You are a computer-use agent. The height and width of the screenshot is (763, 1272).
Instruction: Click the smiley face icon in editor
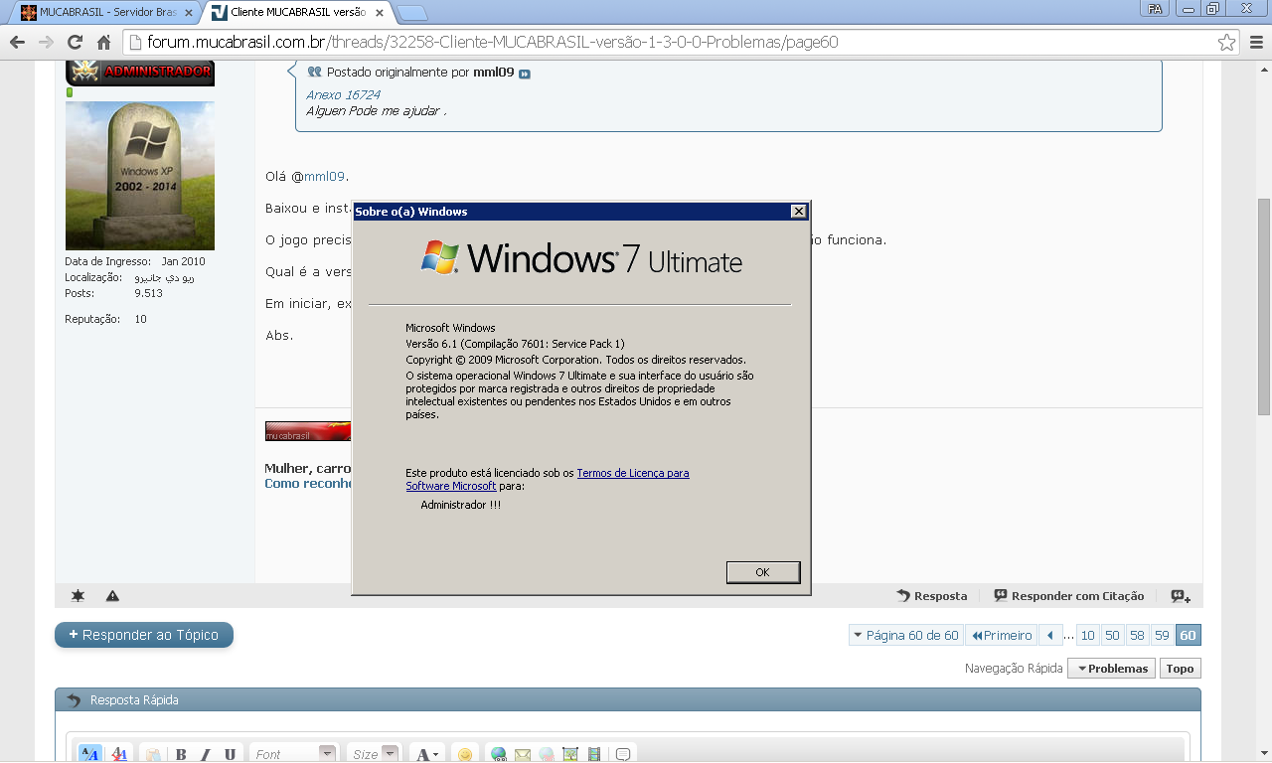coord(464,755)
